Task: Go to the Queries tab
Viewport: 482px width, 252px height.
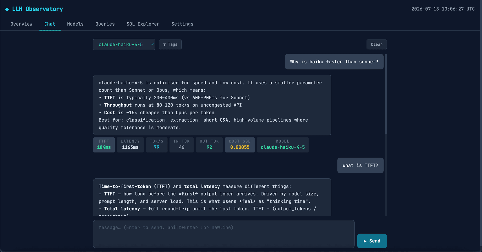Action: coord(105,24)
